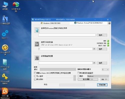This screenshot has height=99, width=125.
Task: Click the start installation button
Action: coord(102,85)
